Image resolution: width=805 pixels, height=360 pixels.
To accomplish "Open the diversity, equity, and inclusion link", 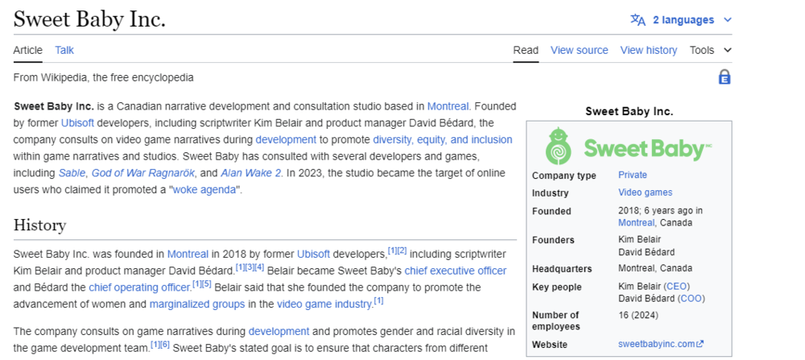I will pos(442,139).
